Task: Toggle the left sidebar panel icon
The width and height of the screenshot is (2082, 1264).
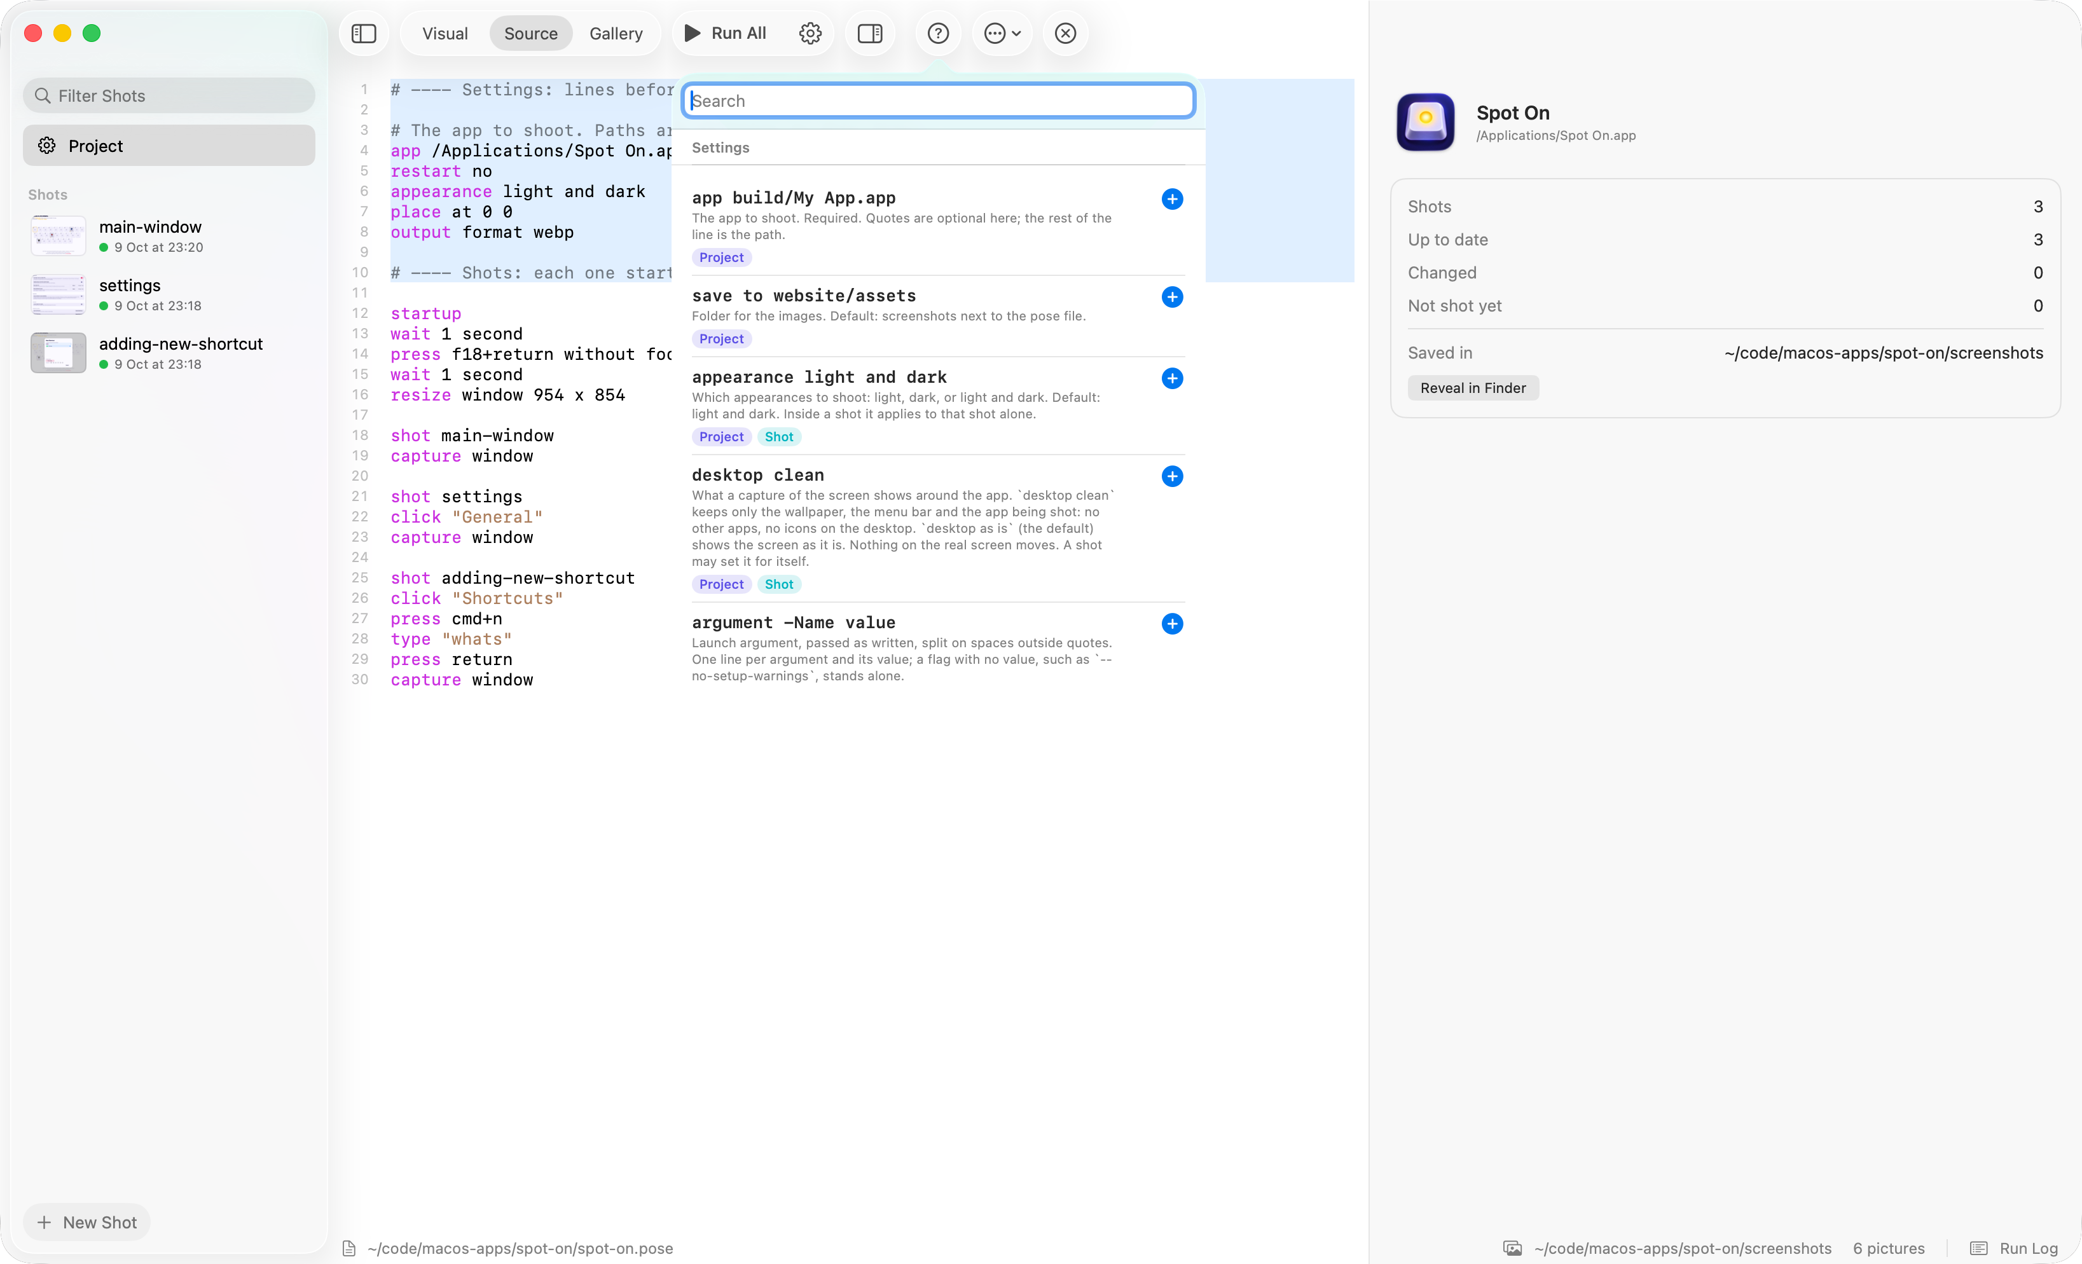Action: tap(363, 33)
